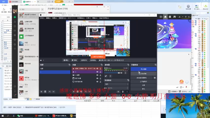
Task: Delete selected scene with trash icon in Scenes panel
Action: pos(45,92)
